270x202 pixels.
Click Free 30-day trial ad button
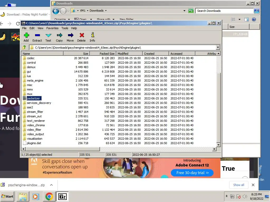pyautogui.click(x=192, y=173)
